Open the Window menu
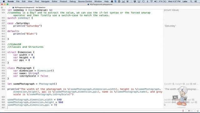The height and width of the screenshot is (113, 200). [x=98, y=1]
